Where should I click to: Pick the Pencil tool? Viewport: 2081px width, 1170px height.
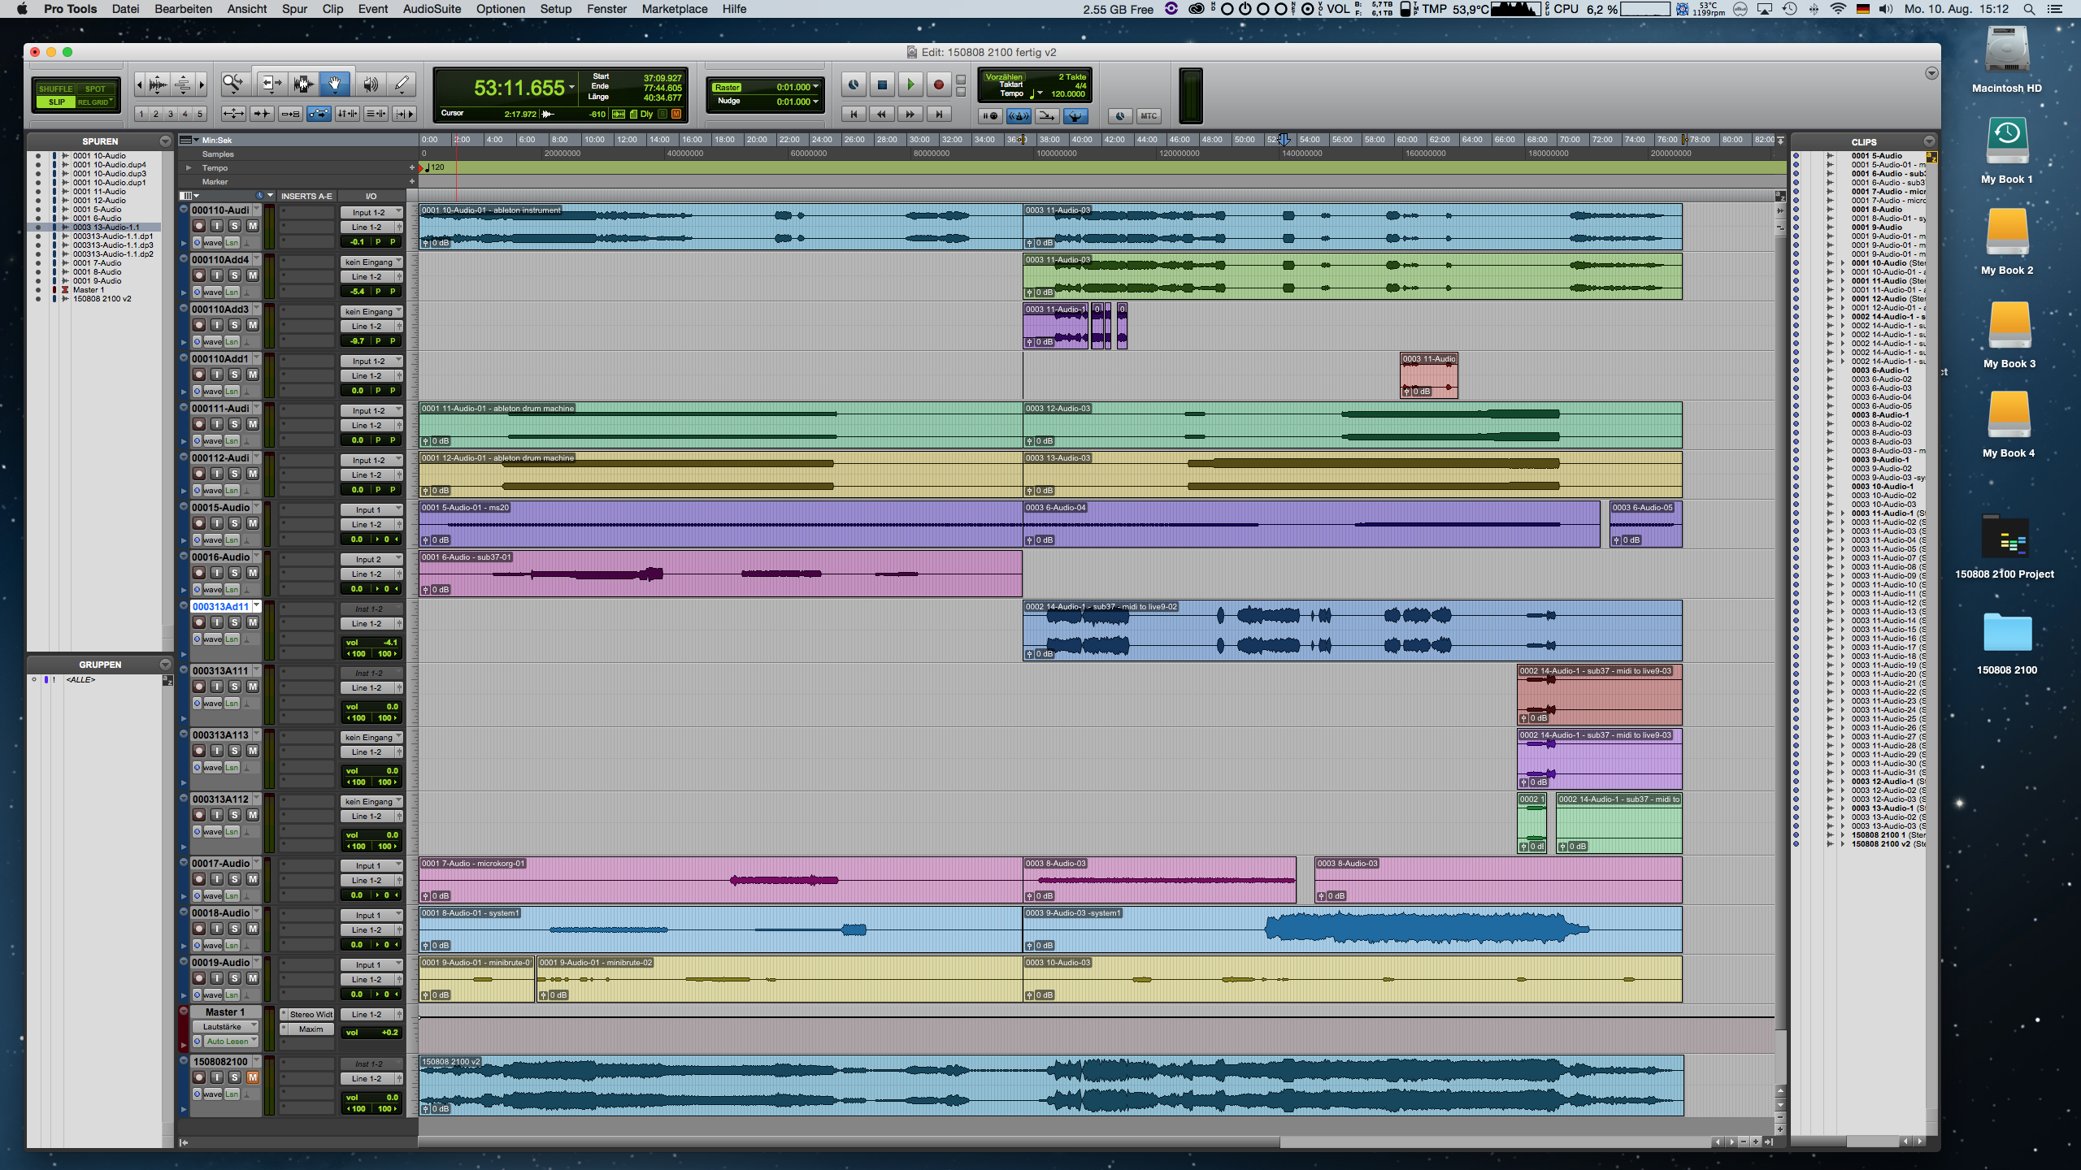(x=402, y=84)
